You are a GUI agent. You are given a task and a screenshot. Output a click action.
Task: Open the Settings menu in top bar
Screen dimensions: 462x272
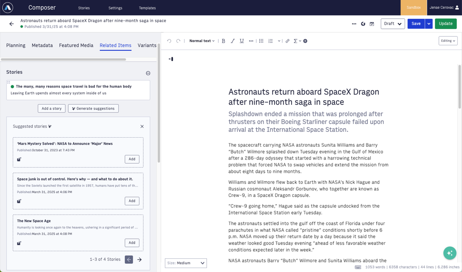coord(115,8)
